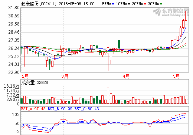Click the RSI_B:90.99 indicator label
Image resolution: width=193 pixels, height=135 pixels.
coord(60,109)
